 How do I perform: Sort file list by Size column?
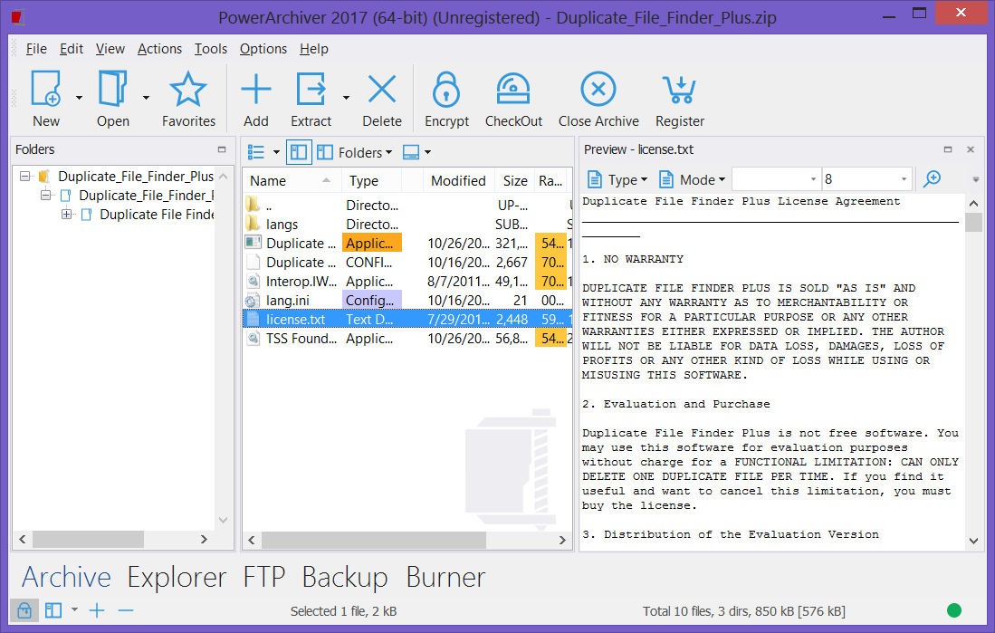[x=514, y=181]
